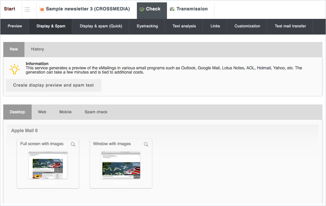
Task: Click the magnifier on Full screen with images
Action: pos(73,144)
